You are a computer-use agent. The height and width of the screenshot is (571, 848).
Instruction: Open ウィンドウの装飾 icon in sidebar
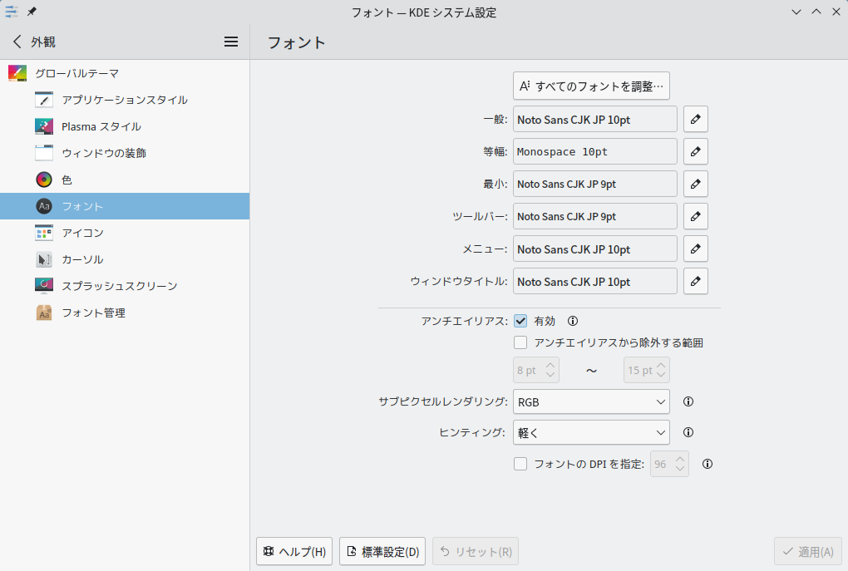44,152
